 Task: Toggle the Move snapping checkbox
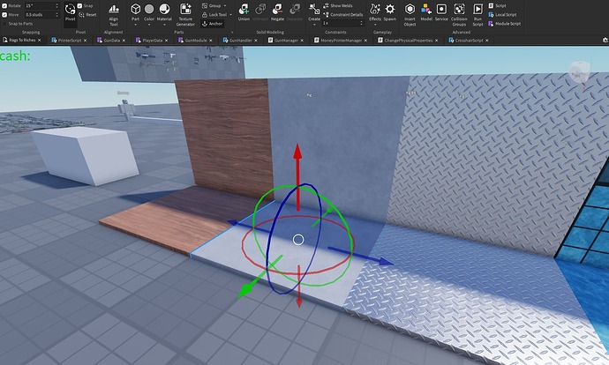tap(4, 15)
